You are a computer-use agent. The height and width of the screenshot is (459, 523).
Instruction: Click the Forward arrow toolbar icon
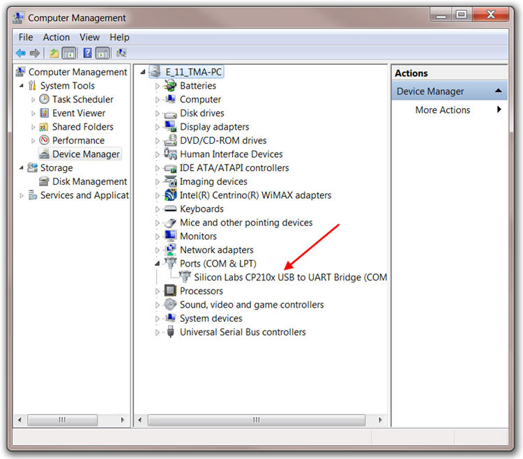coord(35,53)
